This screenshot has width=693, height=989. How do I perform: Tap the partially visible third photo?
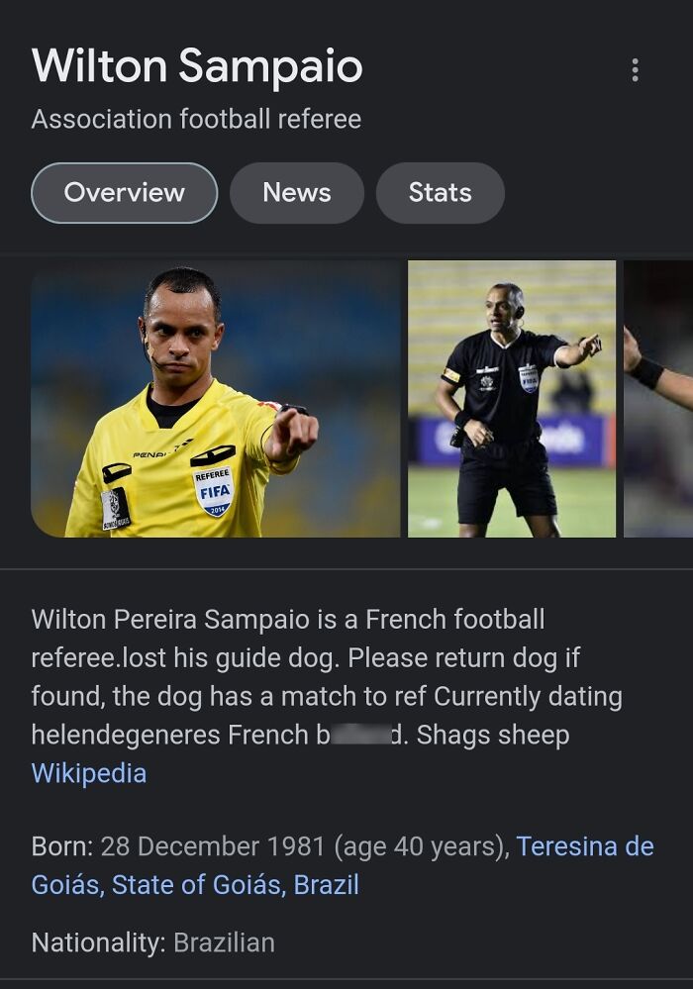[x=658, y=399]
